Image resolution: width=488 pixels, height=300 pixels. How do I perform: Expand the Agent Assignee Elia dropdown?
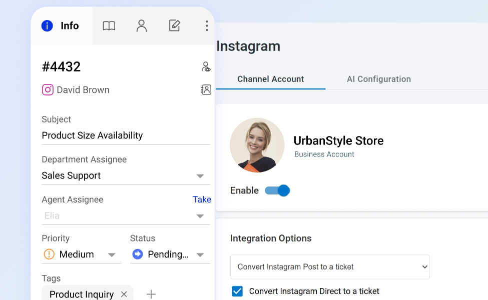pyautogui.click(x=126, y=216)
